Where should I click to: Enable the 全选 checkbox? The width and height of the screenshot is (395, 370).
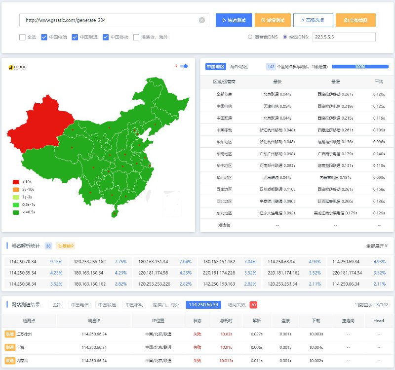22,37
